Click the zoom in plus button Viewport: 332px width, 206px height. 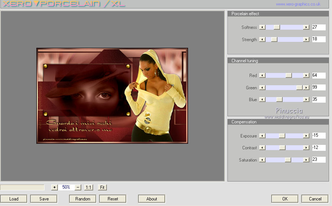point(55,187)
